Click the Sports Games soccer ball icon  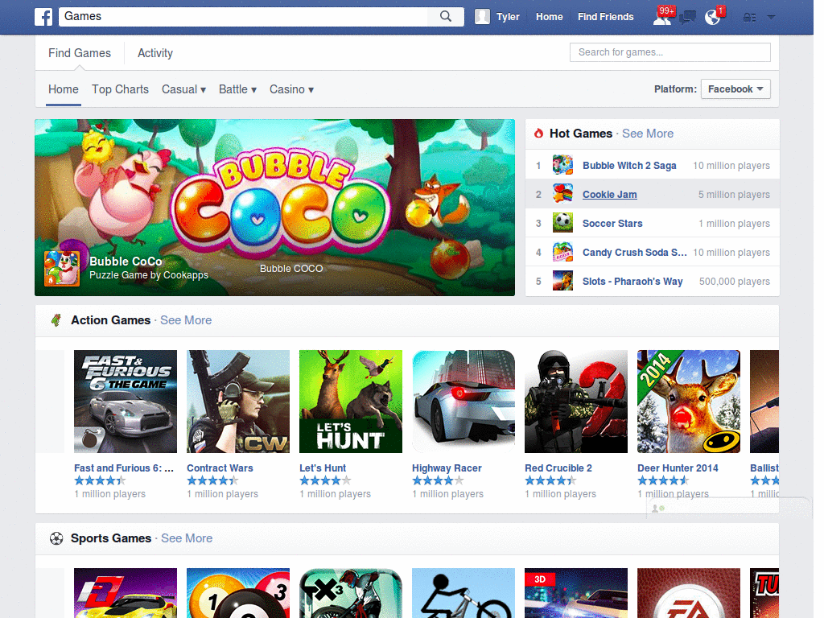click(56, 538)
